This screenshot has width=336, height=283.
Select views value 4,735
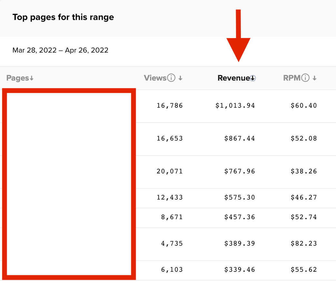(x=172, y=243)
